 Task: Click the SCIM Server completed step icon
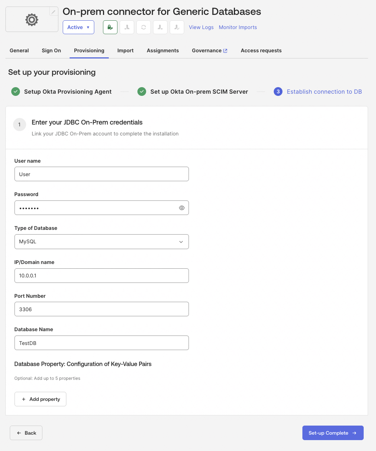[x=141, y=92]
